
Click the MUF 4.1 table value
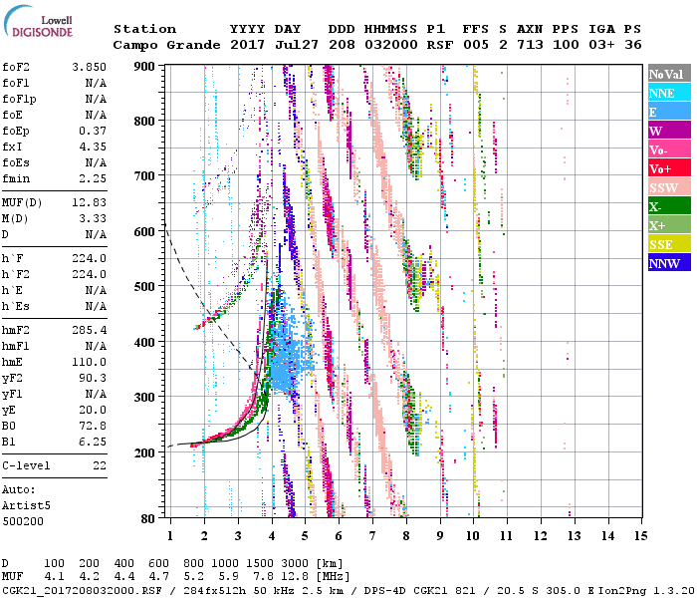(x=54, y=577)
